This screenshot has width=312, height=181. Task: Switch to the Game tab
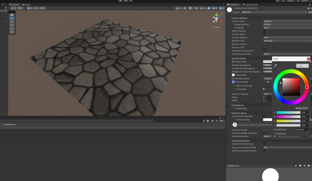pyautogui.click(x=26, y=5)
